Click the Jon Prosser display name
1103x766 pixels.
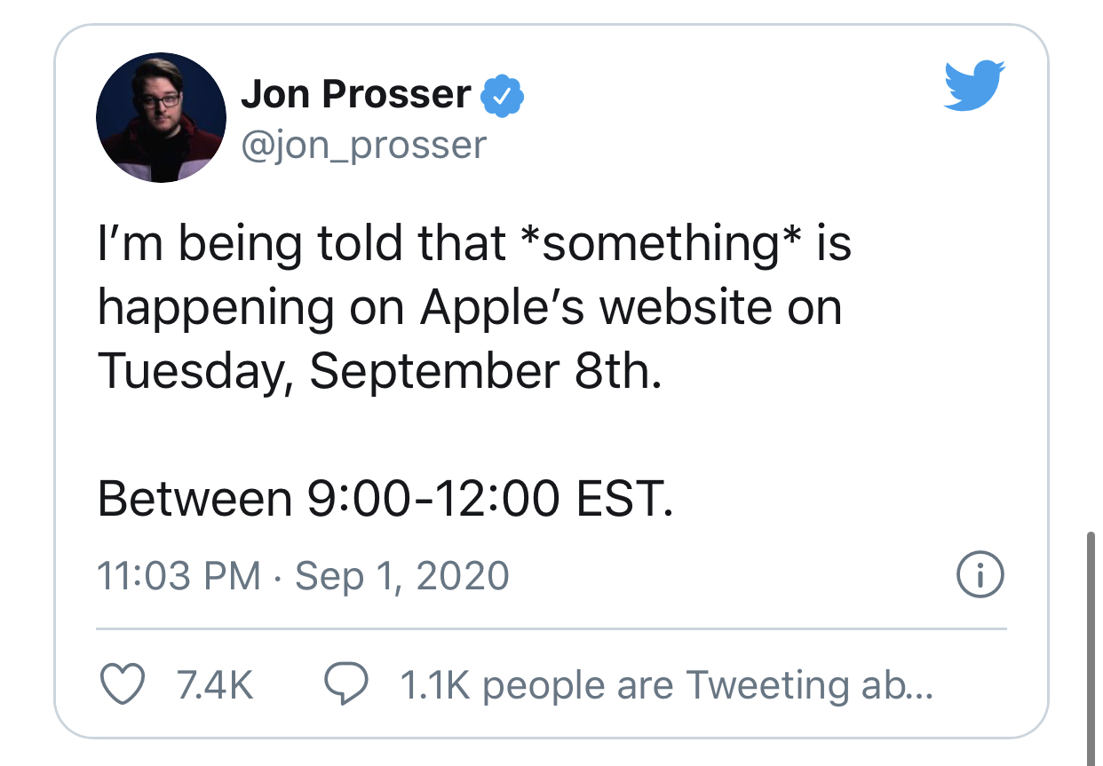pyautogui.click(x=356, y=94)
